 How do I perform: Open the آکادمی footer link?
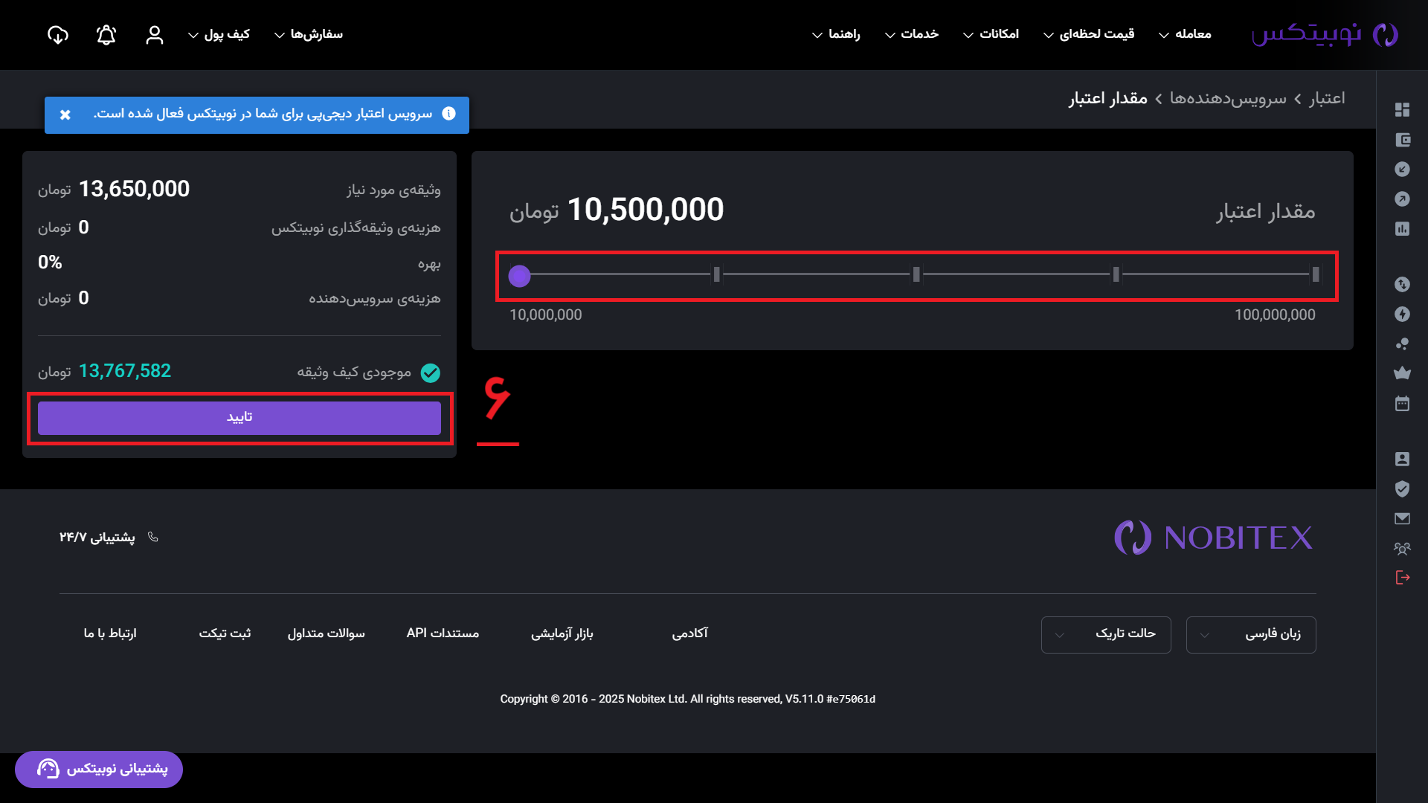click(x=690, y=633)
